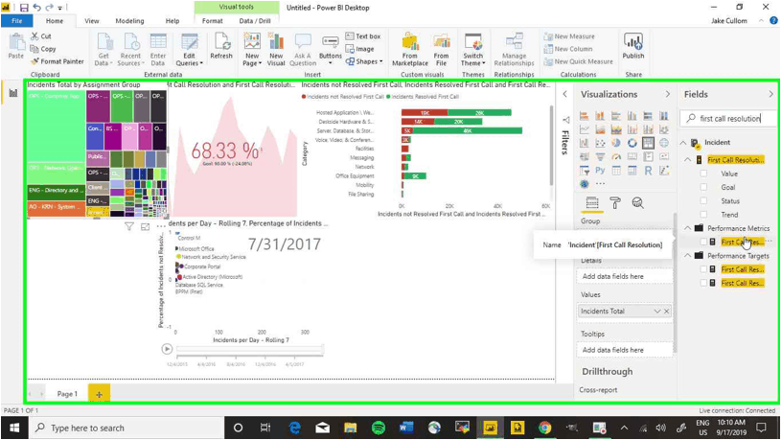Collapse the First Call Resoluti KPI node
This screenshot has height=440, width=782.
[x=688, y=160]
